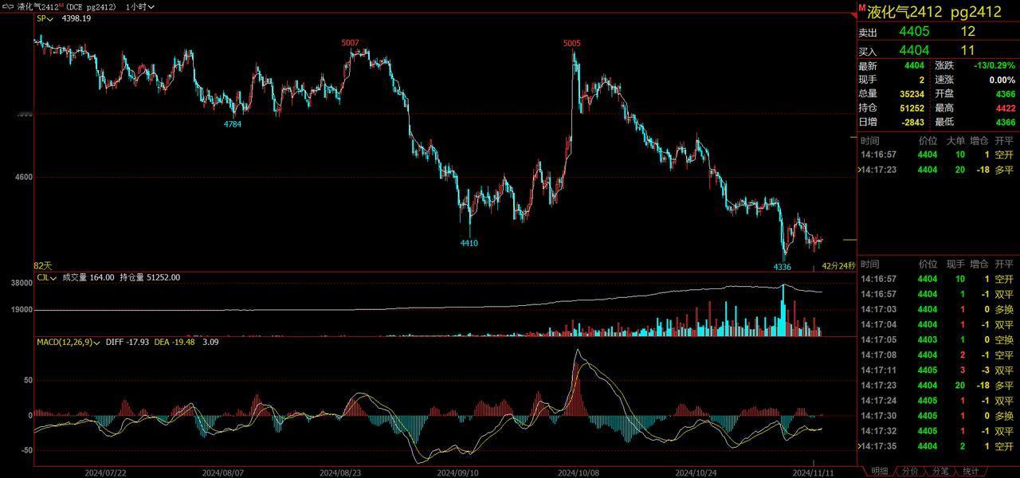
Task: Select the 14:17:05 trade row at 4403
Action: pyautogui.click(x=938, y=339)
